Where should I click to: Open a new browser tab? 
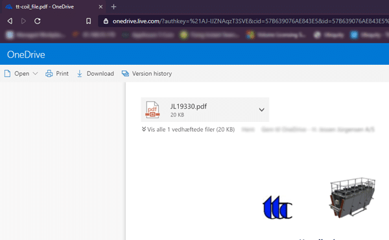pos(113,6)
